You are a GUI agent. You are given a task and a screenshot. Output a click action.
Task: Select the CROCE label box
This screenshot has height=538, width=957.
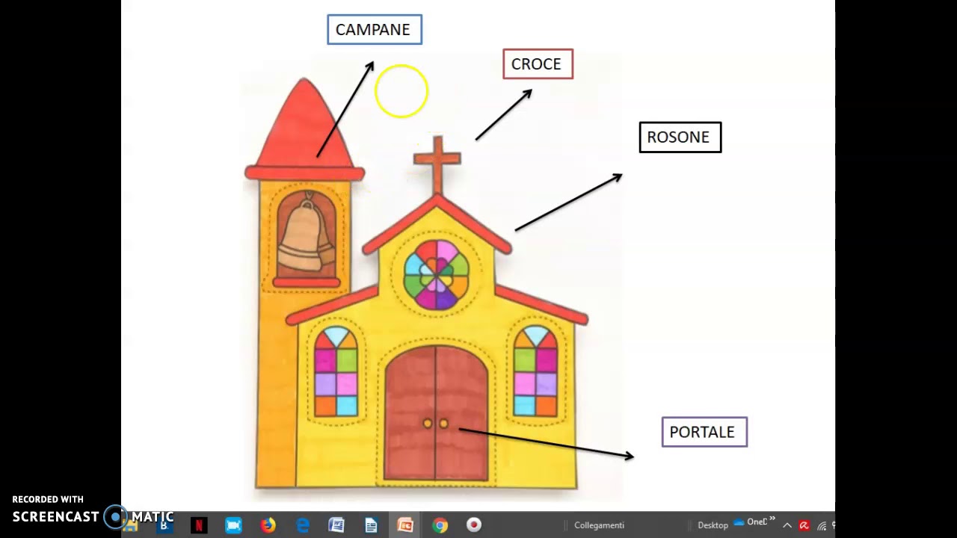click(538, 64)
